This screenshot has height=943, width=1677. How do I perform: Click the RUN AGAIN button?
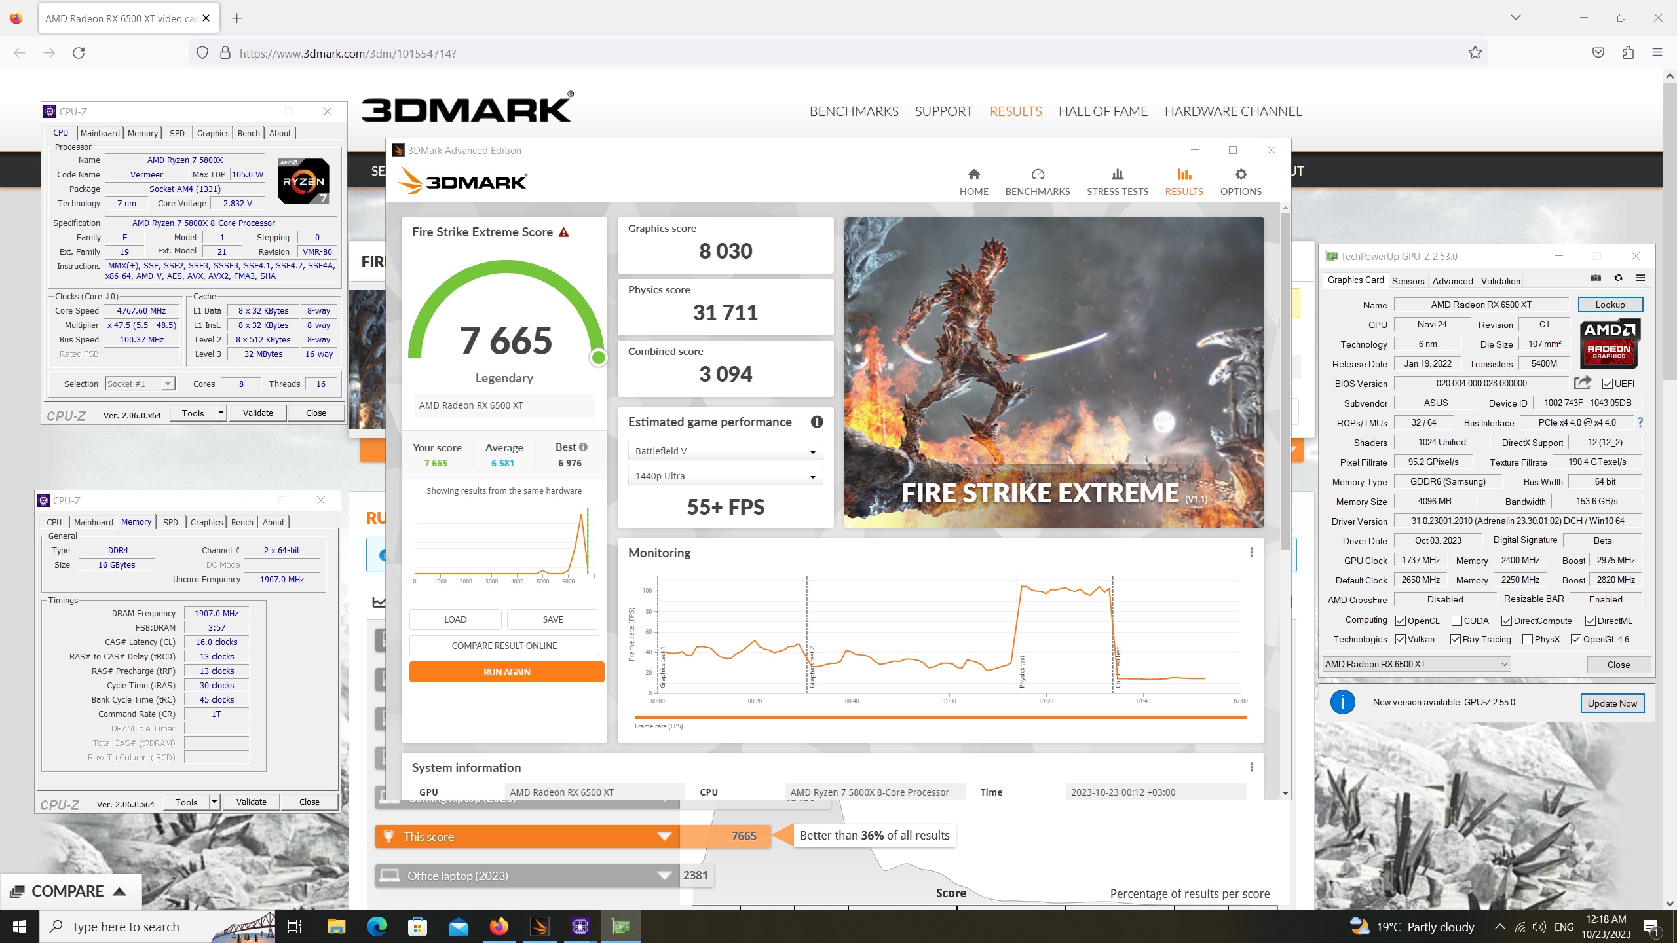pyautogui.click(x=506, y=672)
